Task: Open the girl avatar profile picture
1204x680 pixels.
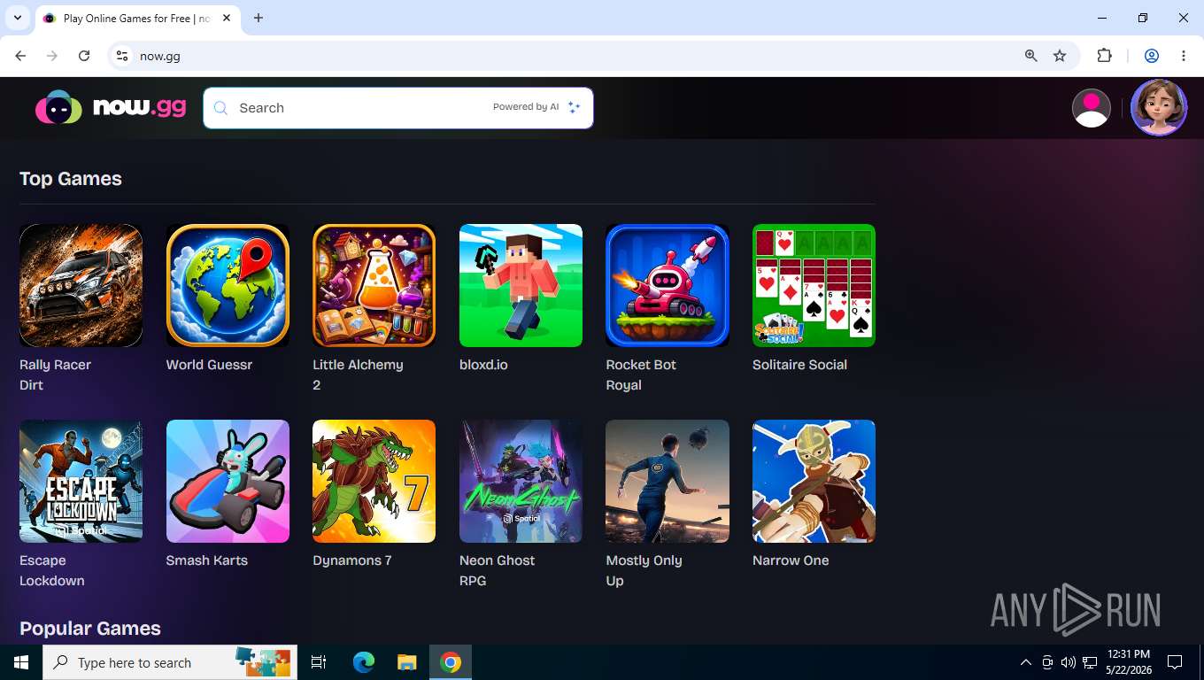Action: coord(1159,108)
